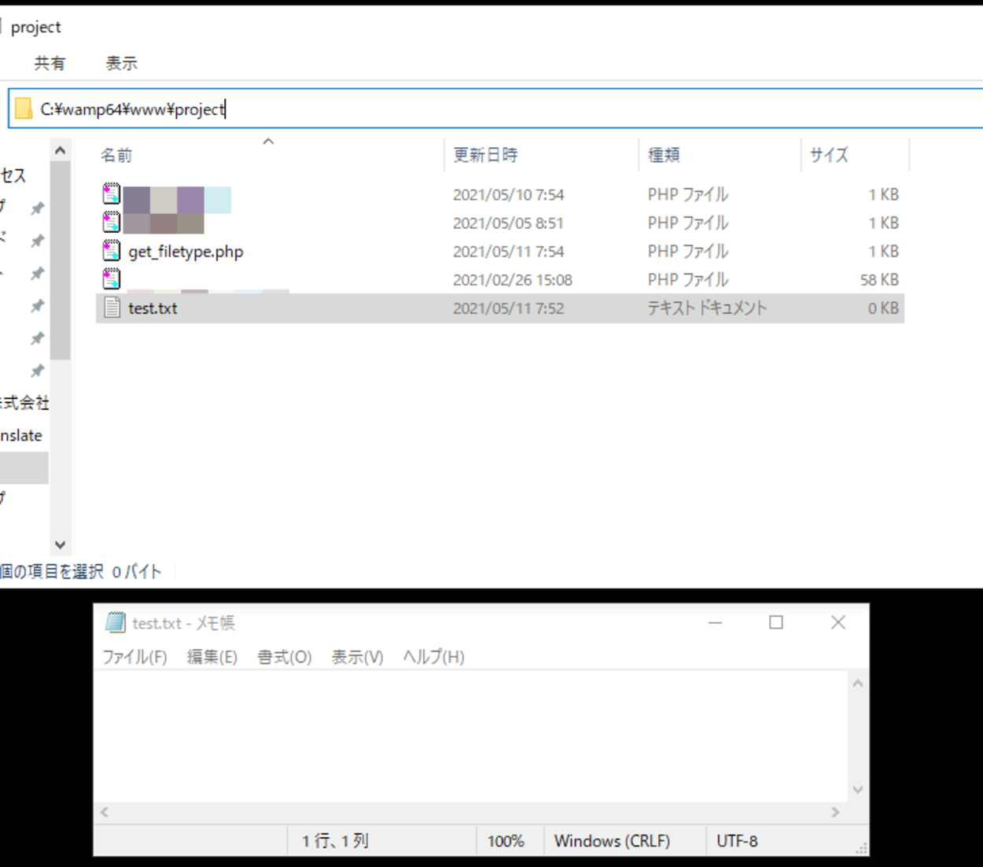983x867 pixels.
Task: Click the Notepad icon in the test.txt title bar
Action: [116, 622]
